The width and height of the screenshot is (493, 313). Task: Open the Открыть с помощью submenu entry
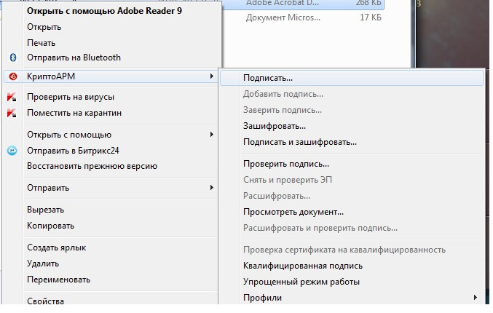69,135
